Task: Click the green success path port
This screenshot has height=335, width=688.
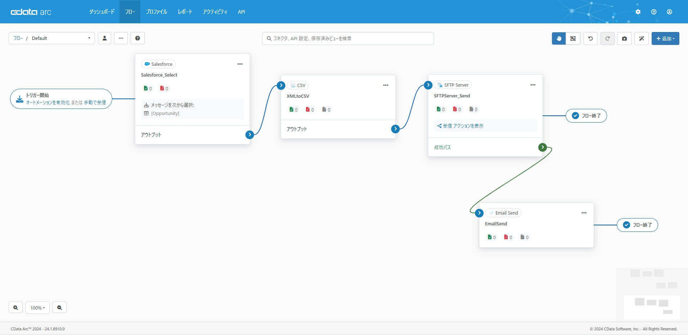Action: [x=543, y=147]
